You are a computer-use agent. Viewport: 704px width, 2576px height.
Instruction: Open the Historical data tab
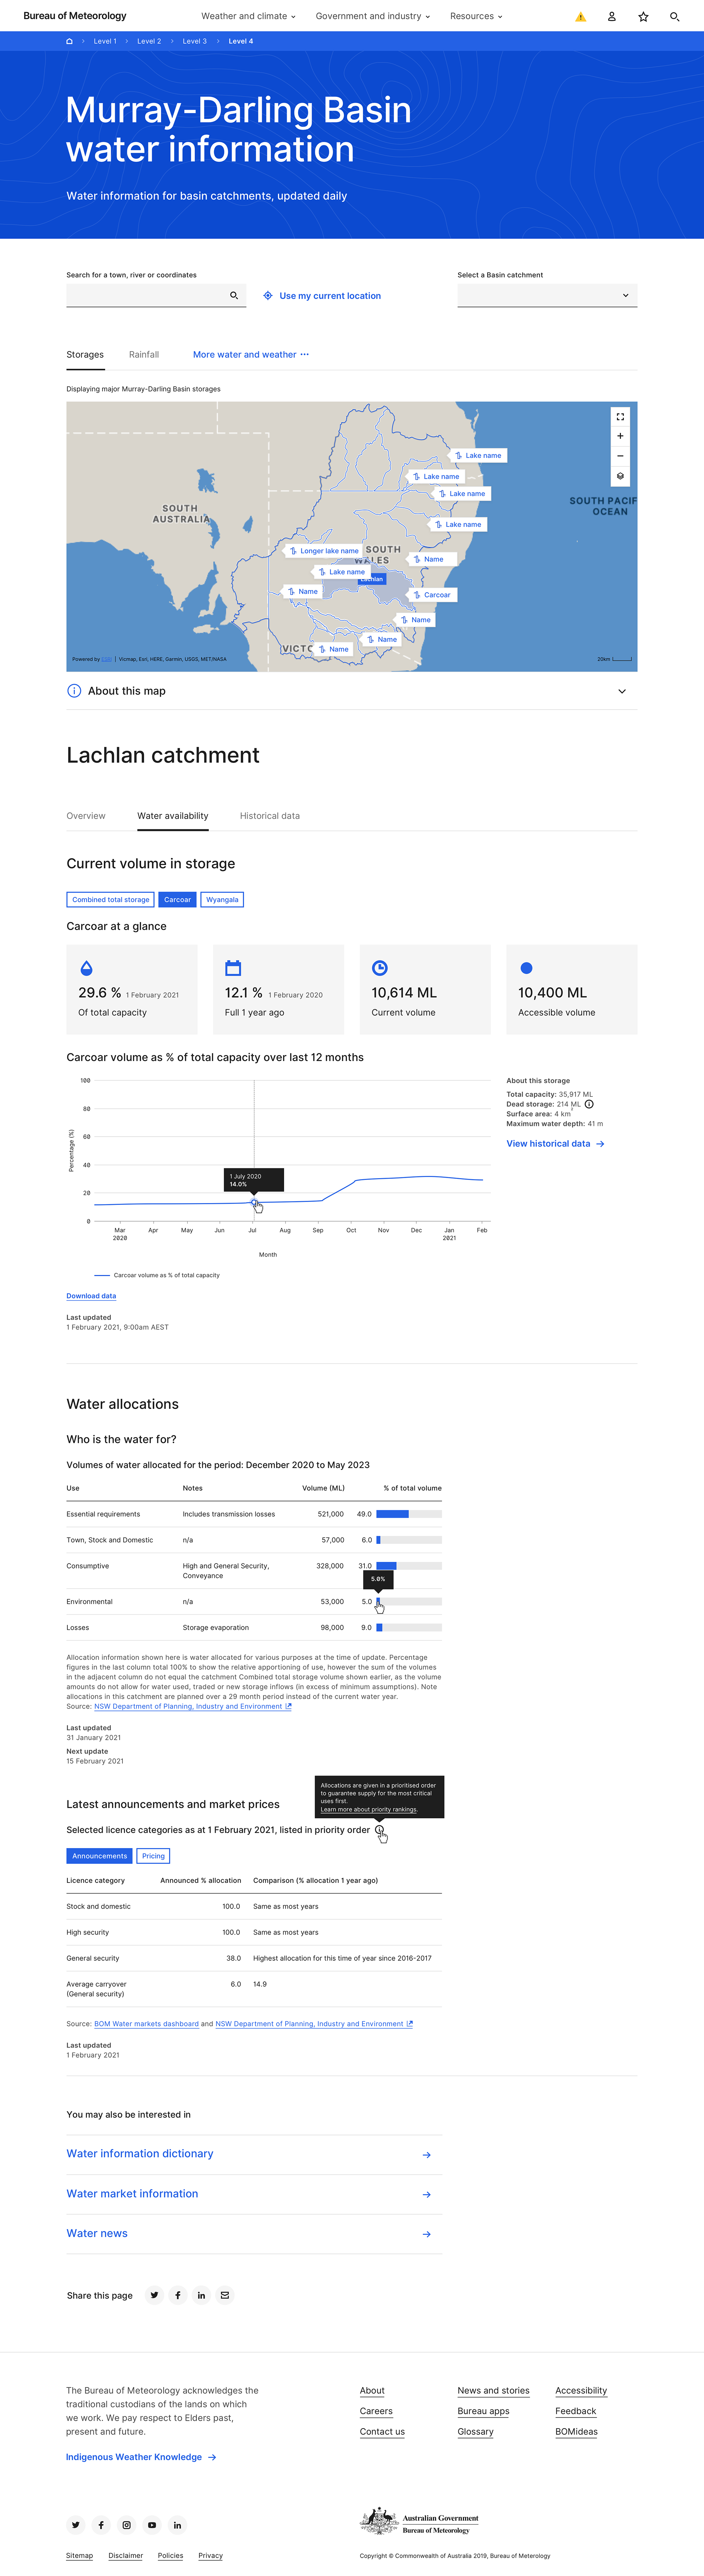(x=270, y=816)
